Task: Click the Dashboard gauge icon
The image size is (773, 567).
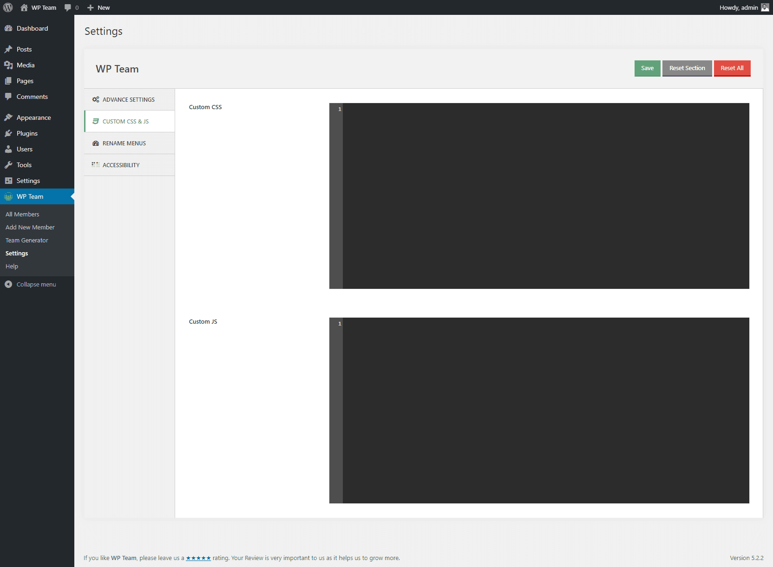Action: click(8, 28)
